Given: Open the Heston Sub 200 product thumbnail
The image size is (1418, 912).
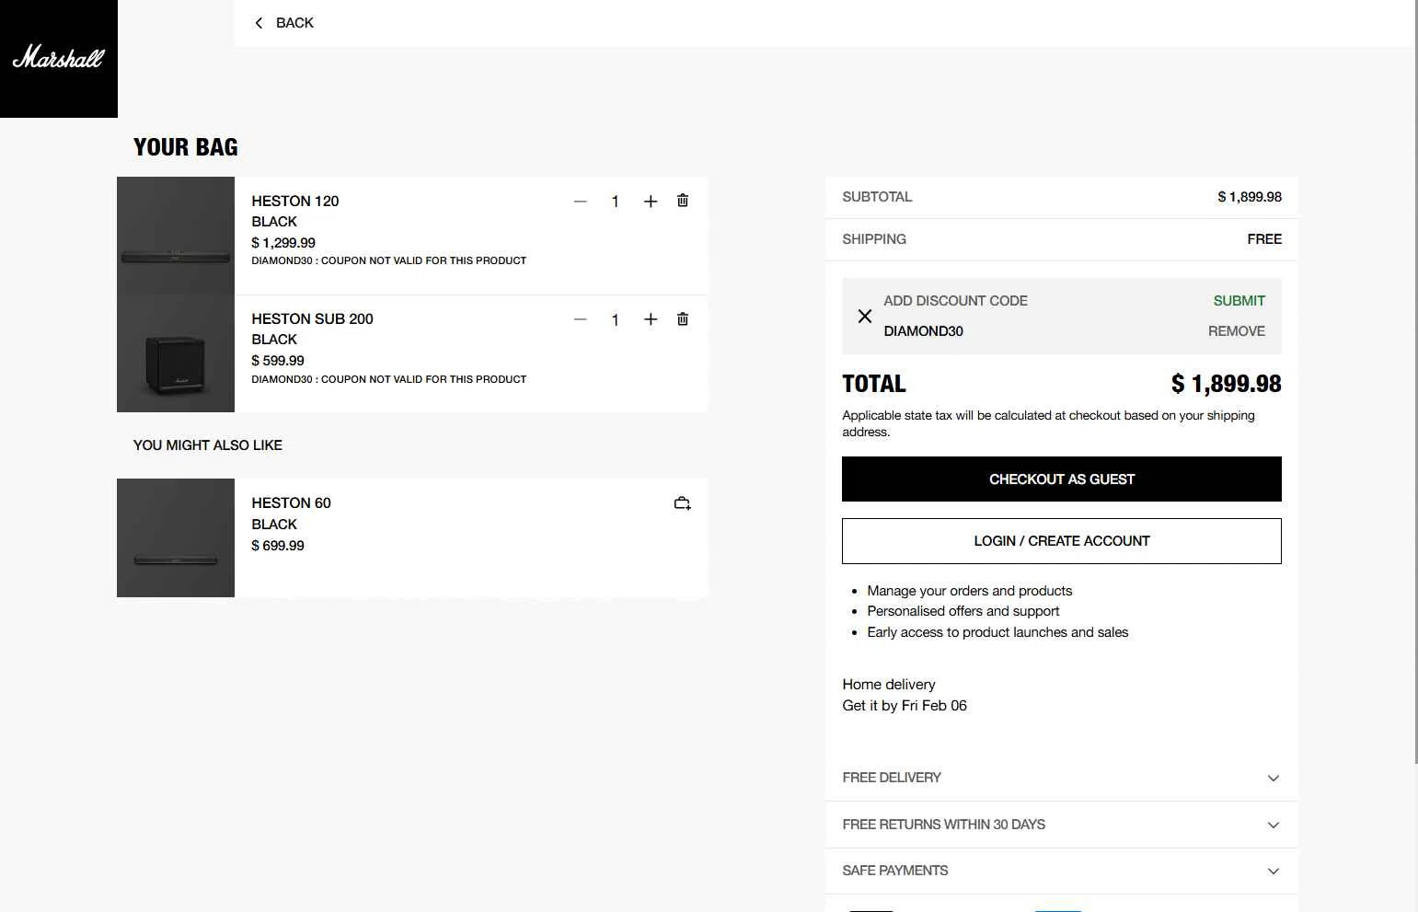Looking at the screenshot, I should [176, 353].
